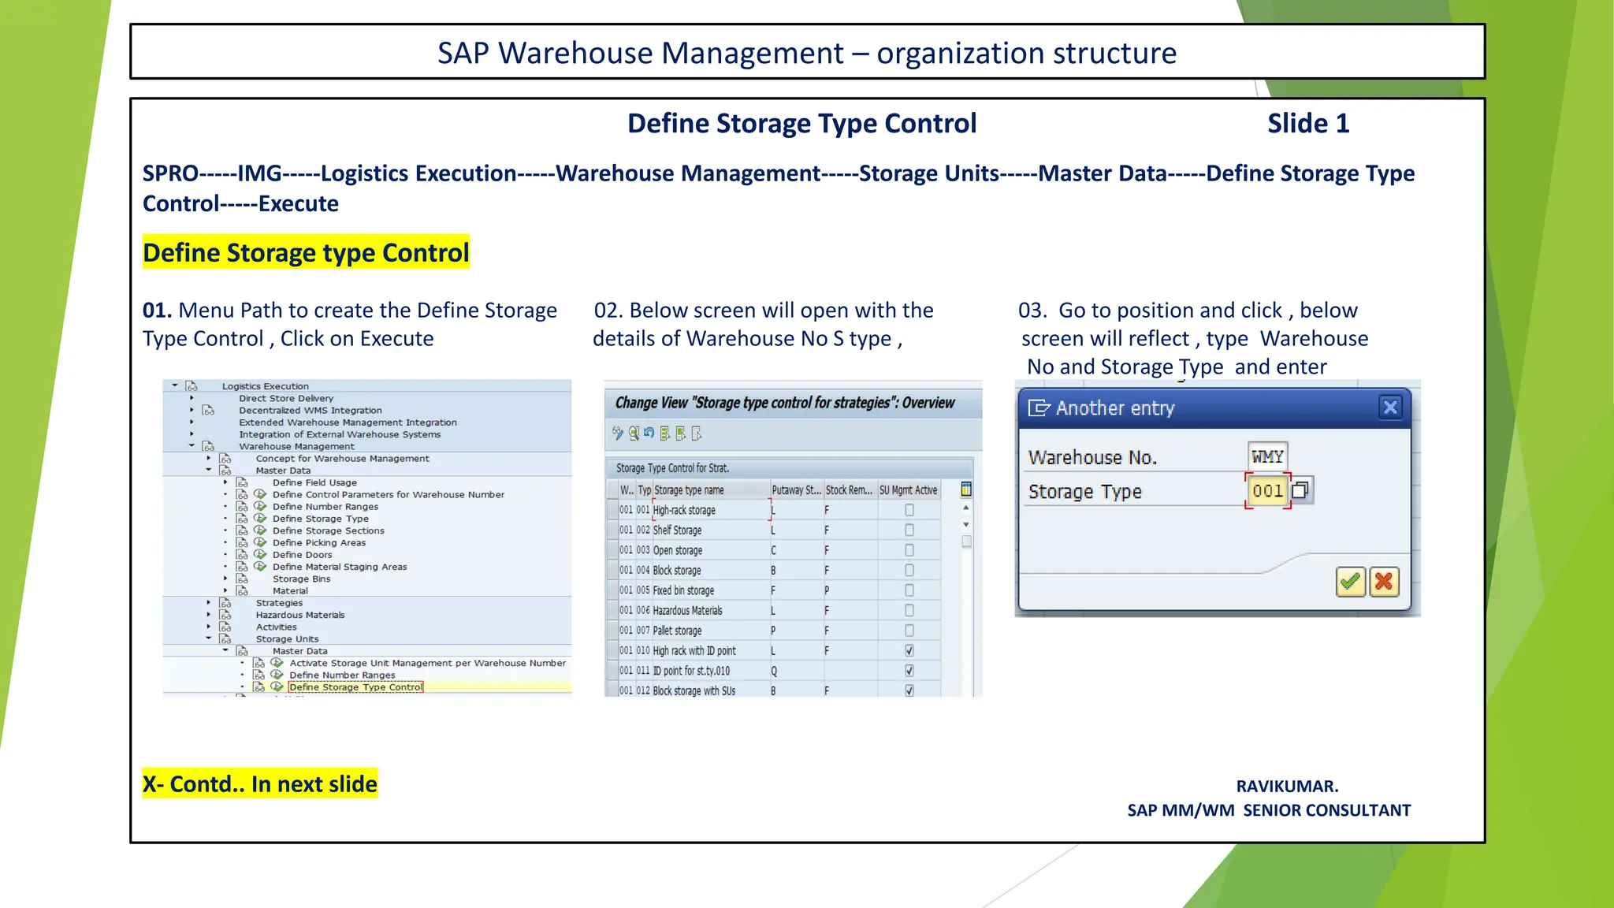Toggle SU Mgmt Active for Shelf Storage

[909, 530]
